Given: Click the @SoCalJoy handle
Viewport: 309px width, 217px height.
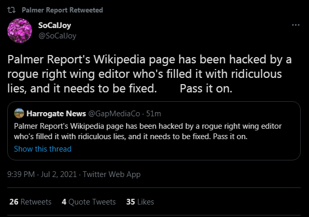Looking at the screenshot, I should click(58, 36).
